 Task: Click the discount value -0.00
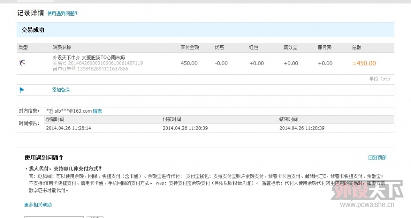[221, 63]
